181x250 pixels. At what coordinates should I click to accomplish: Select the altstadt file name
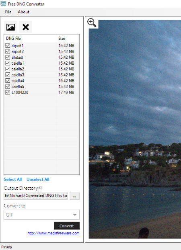tap(17, 57)
